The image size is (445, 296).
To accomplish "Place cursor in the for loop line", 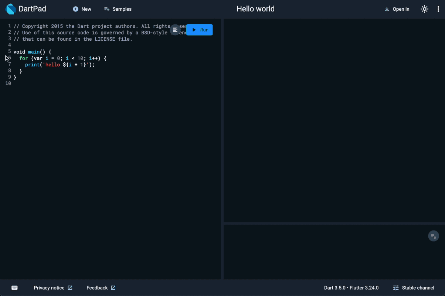I will tap(63, 58).
